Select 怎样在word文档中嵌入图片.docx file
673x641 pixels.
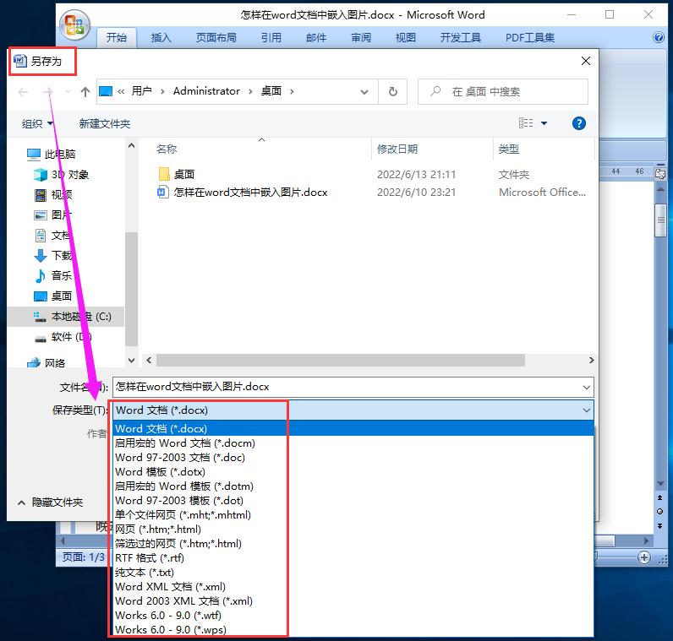243,192
